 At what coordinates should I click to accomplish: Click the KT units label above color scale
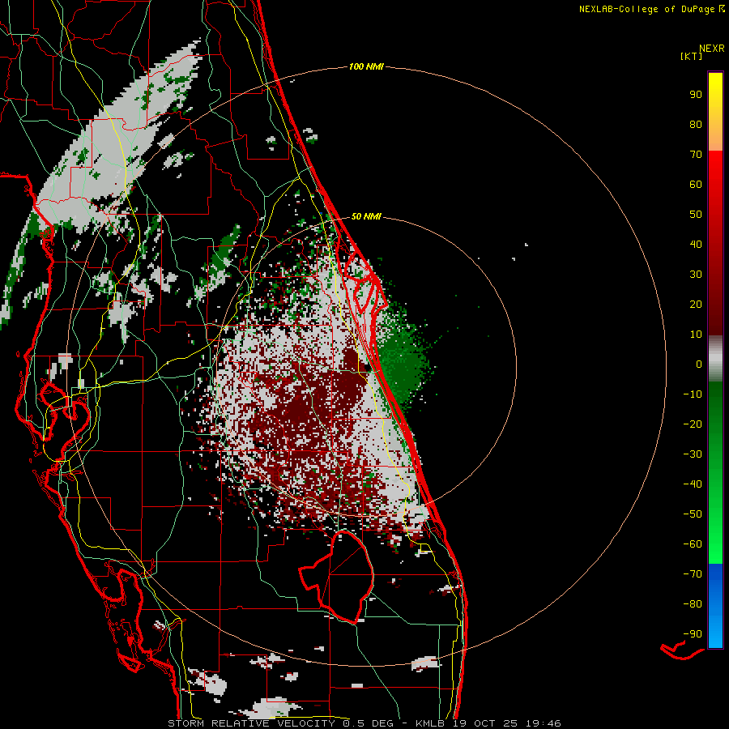691,56
